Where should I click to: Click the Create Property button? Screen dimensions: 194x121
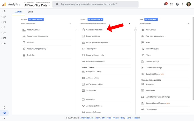pos(95,19)
